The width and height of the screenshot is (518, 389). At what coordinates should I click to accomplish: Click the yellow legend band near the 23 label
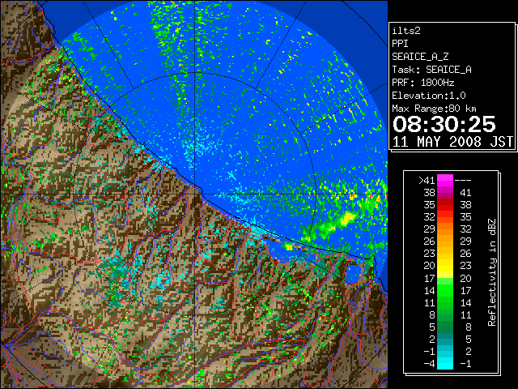tap(445, 266)
